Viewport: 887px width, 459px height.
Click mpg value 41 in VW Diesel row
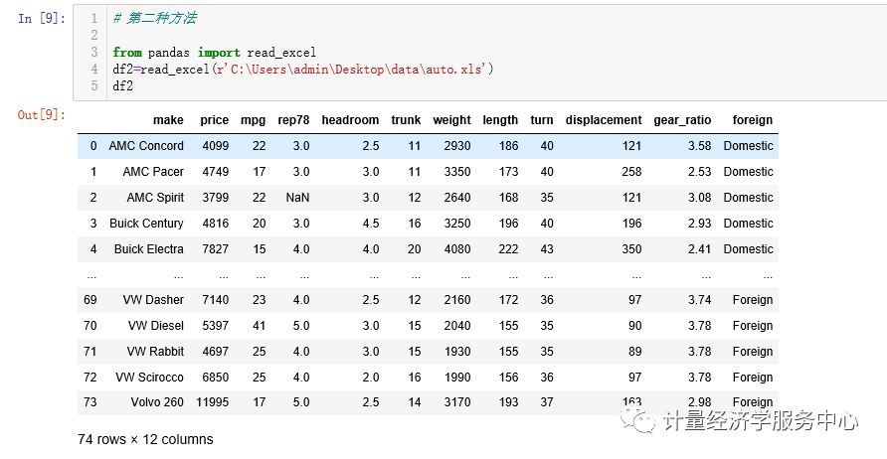(260, 326)
